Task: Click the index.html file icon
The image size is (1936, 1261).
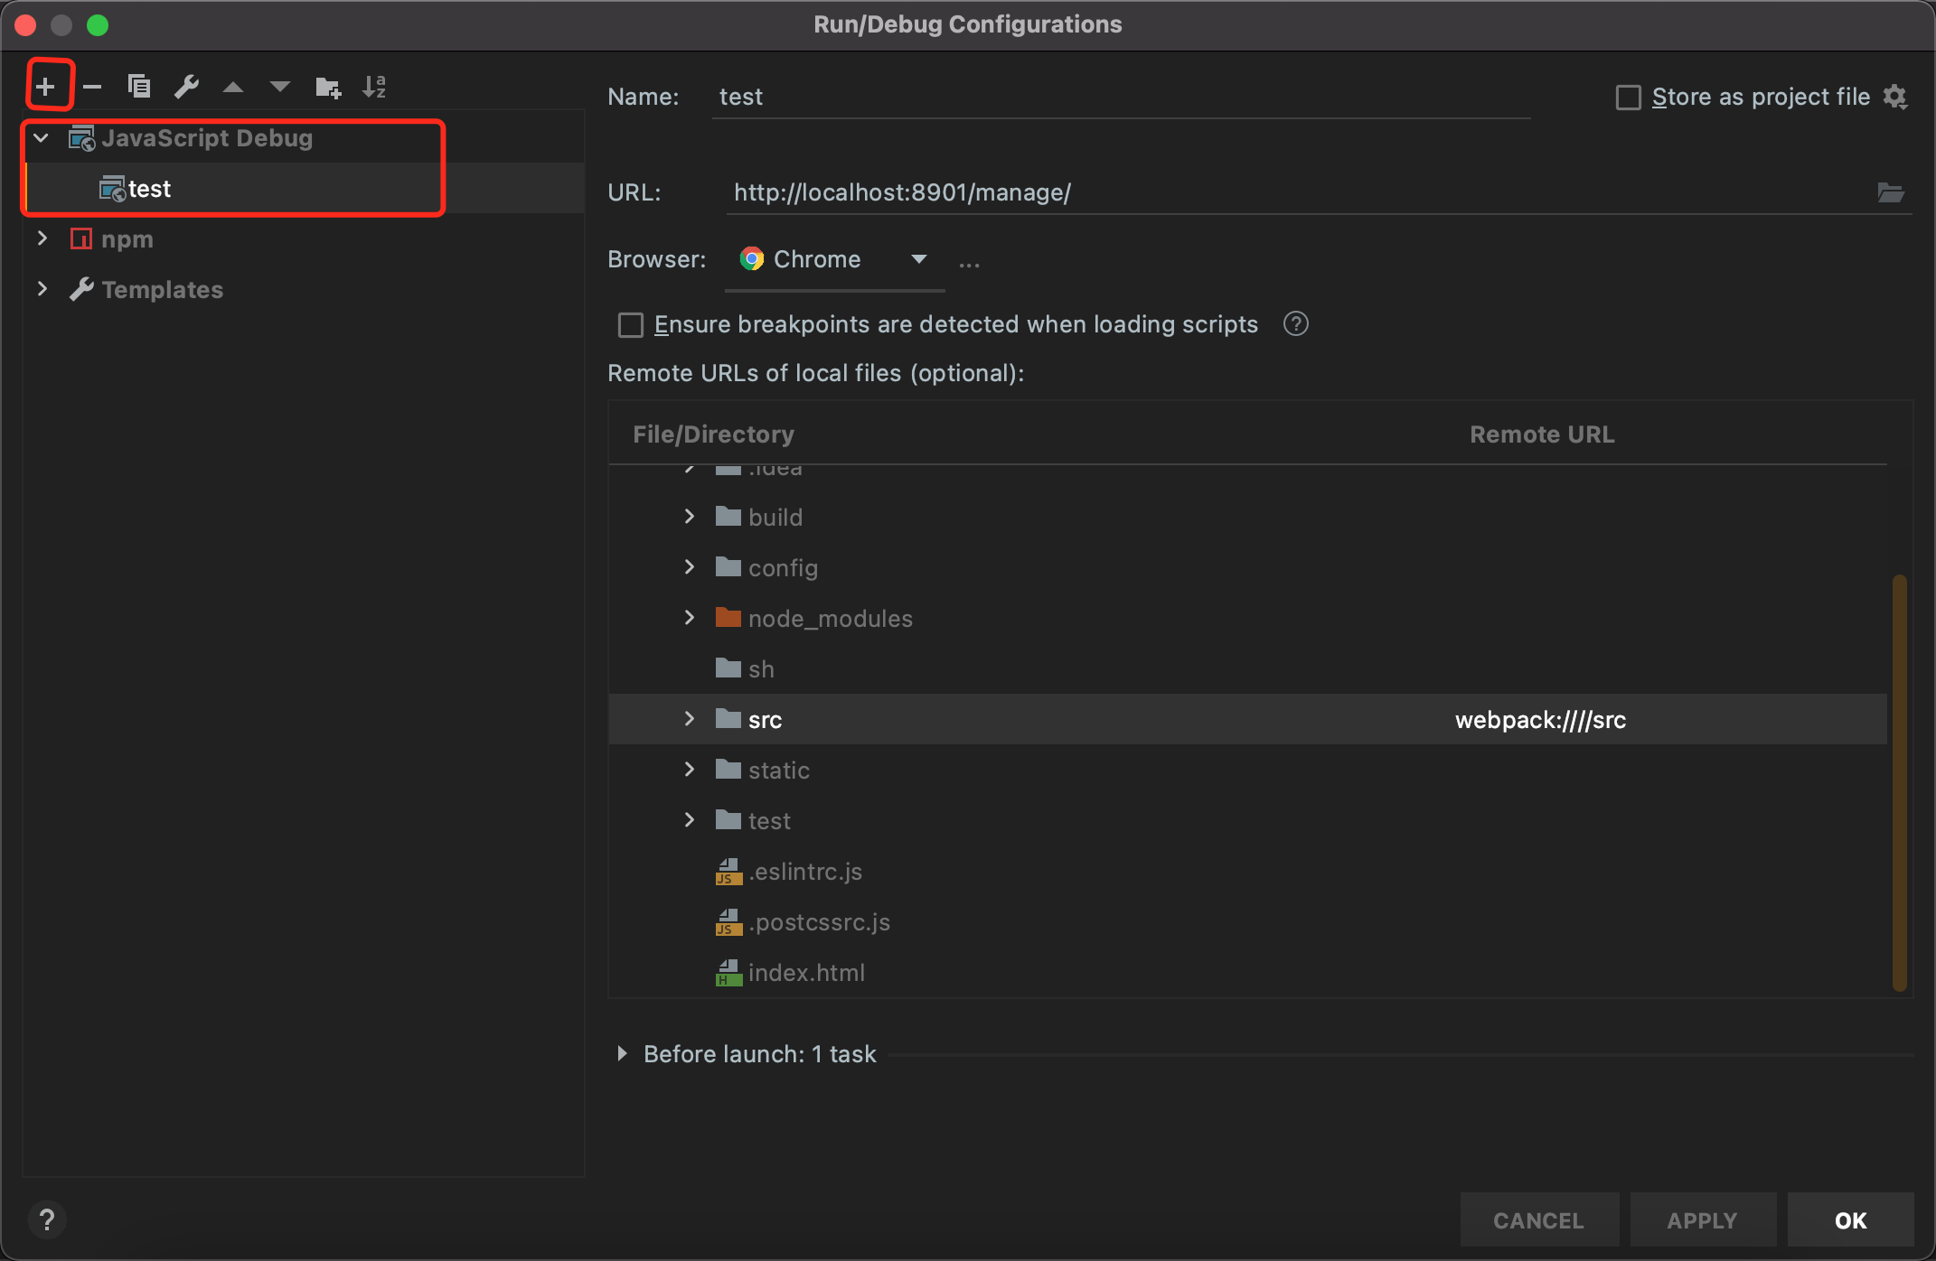Action: pyautogui.click(x=728, y=973)
